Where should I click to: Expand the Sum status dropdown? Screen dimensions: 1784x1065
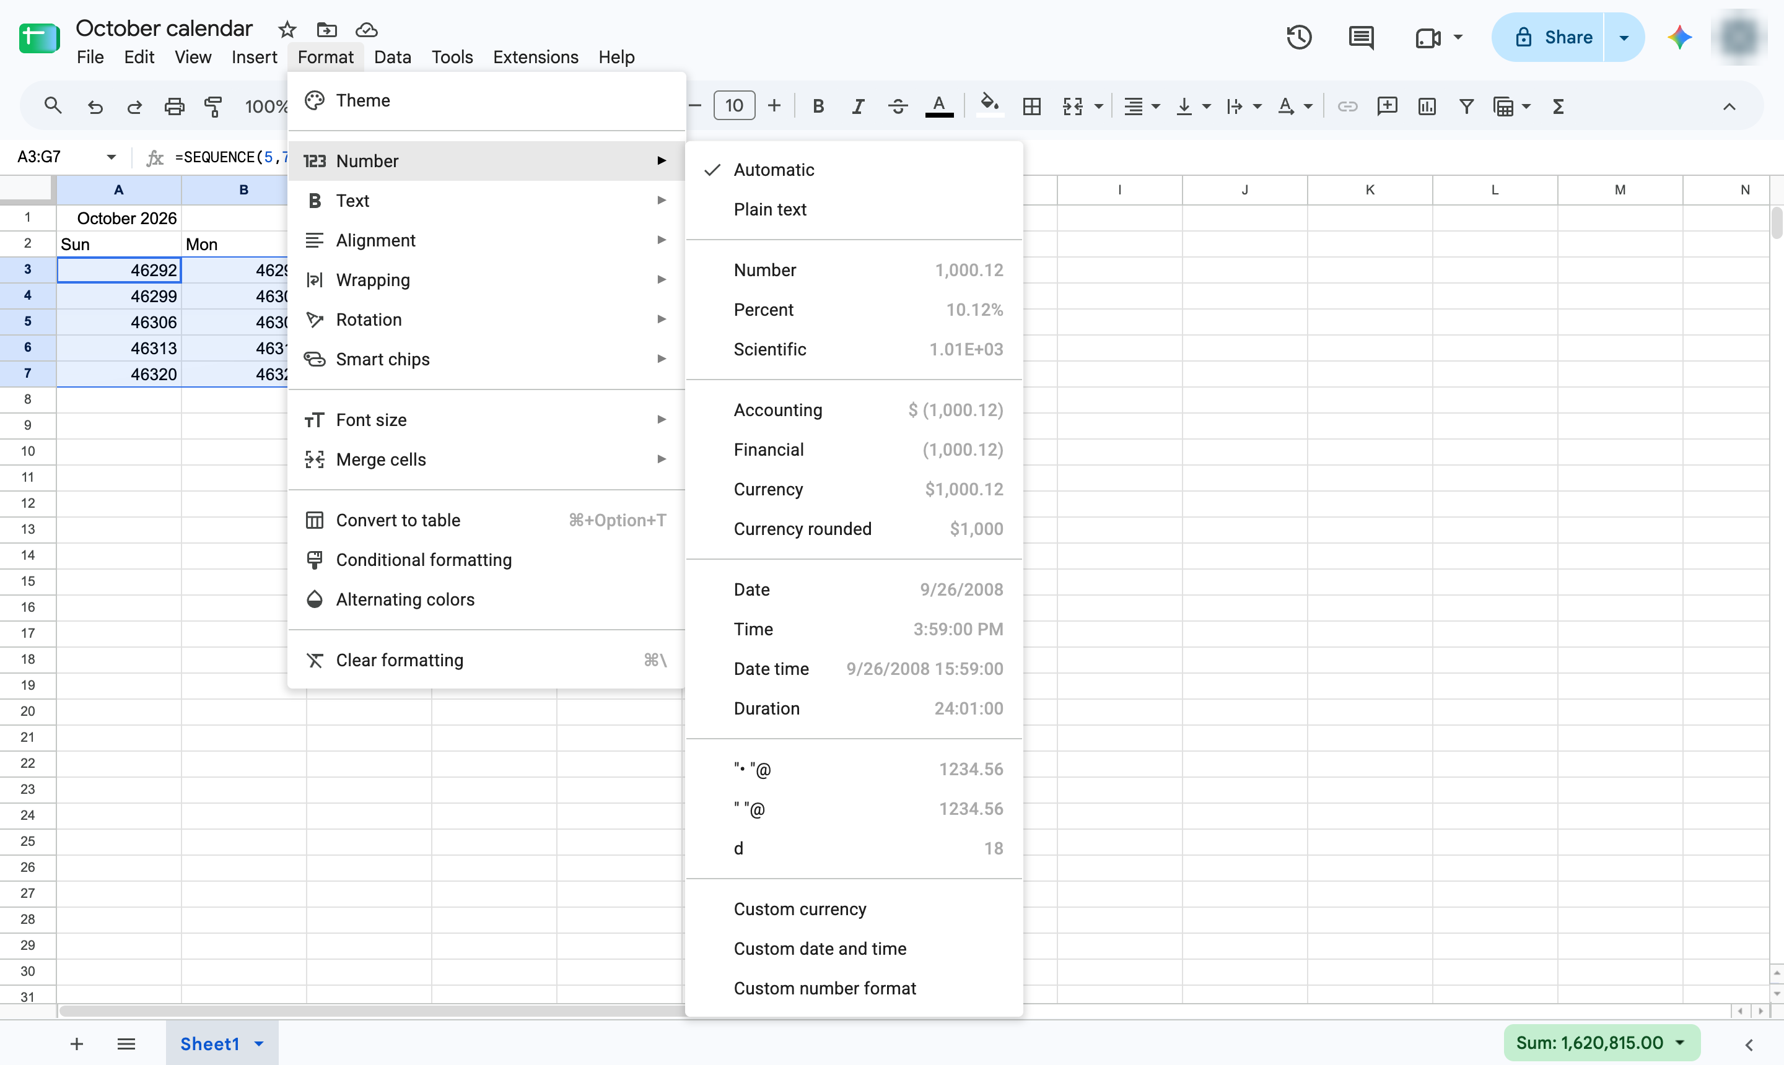[1680, 1043]
